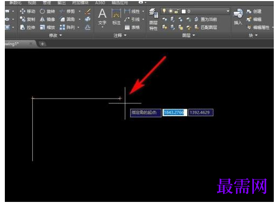Click the layer Unisolate icon

pos(172,27)
